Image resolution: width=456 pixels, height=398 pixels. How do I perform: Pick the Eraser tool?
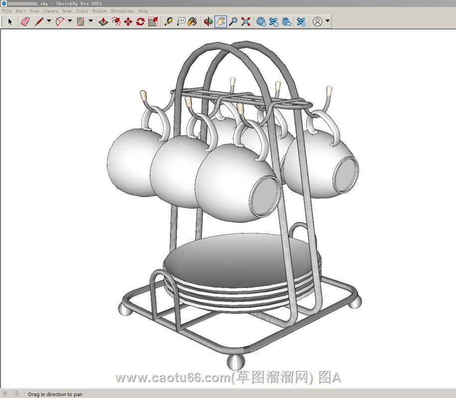[25, 22]
